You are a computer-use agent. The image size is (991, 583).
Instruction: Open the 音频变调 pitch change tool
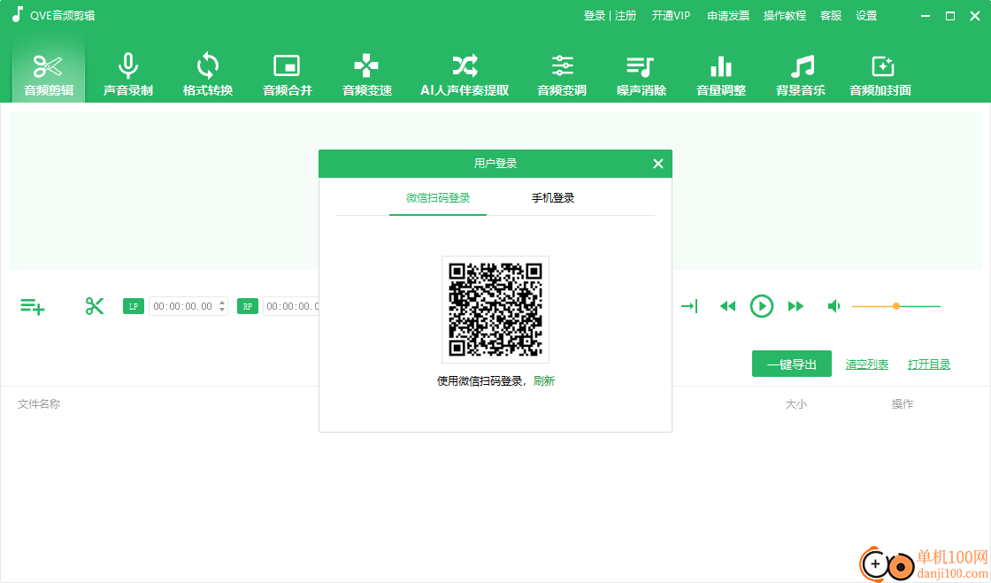click(562, 74)
